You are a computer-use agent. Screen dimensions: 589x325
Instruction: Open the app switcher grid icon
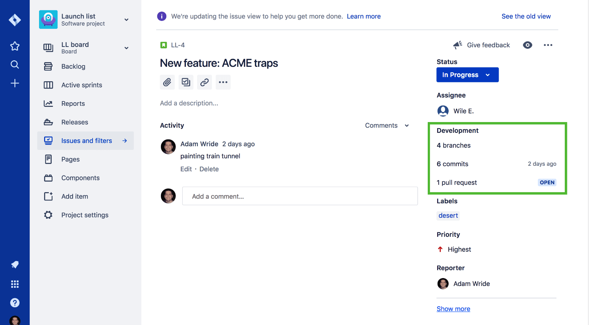click(15, 284)
